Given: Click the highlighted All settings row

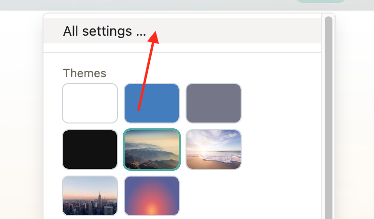Looking at the screenshot, I should 182,31.
